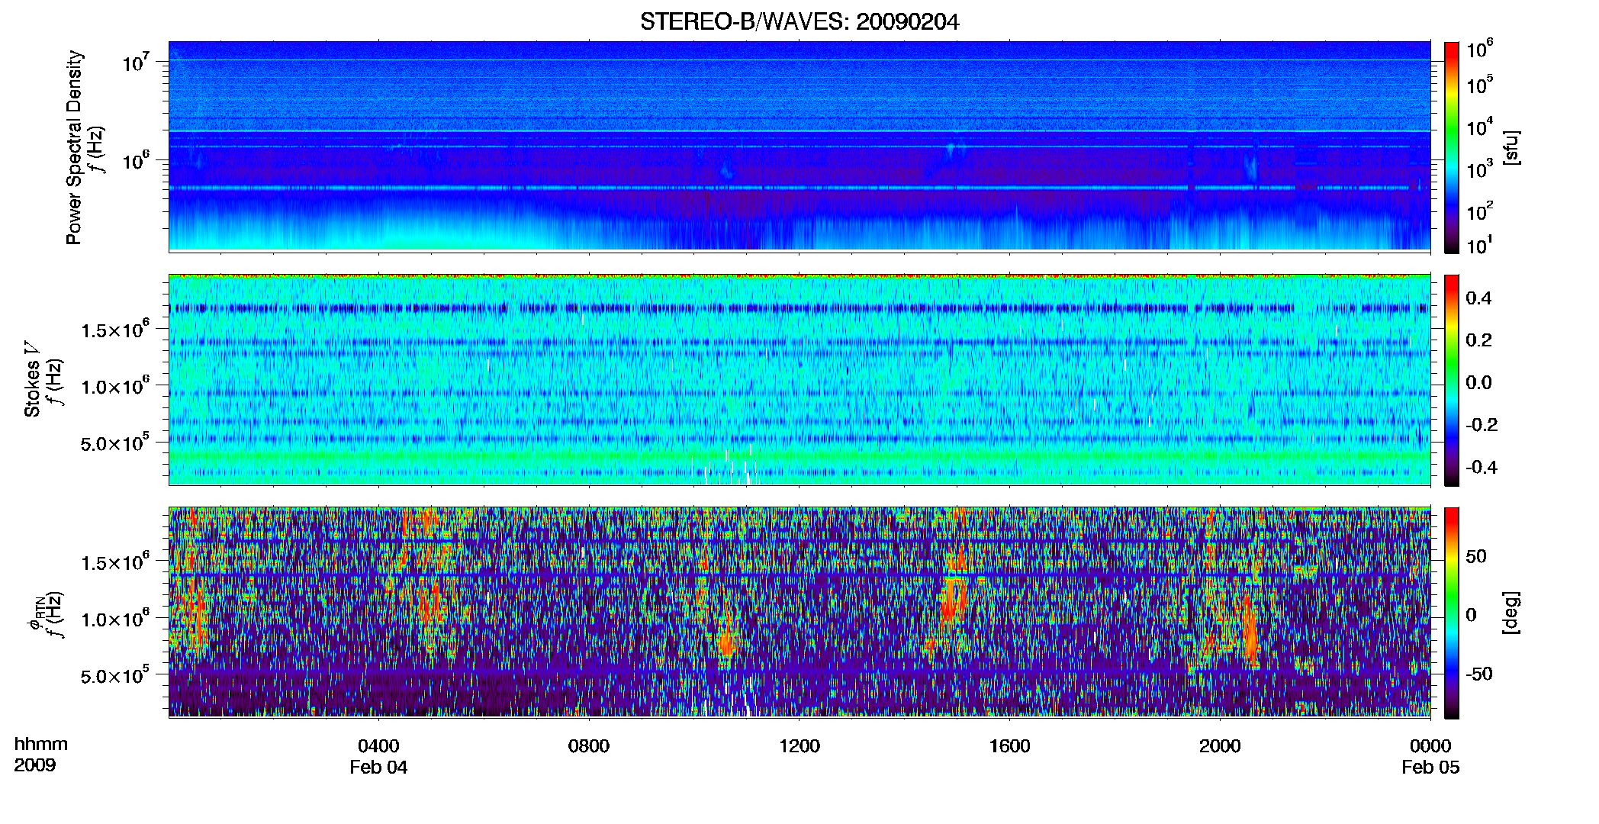Click the [deg] color bar unit label
This screenshot has height=824, width=1599.
1511,613
